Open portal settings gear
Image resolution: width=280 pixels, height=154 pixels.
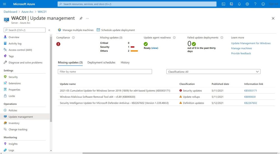[247, 4]
